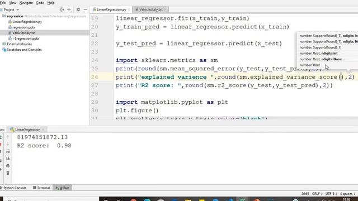Image resolution: width=358 pixels, height=201 pixels.
Task: Clear the Run output with the trash icon
Action: (8, 173)
